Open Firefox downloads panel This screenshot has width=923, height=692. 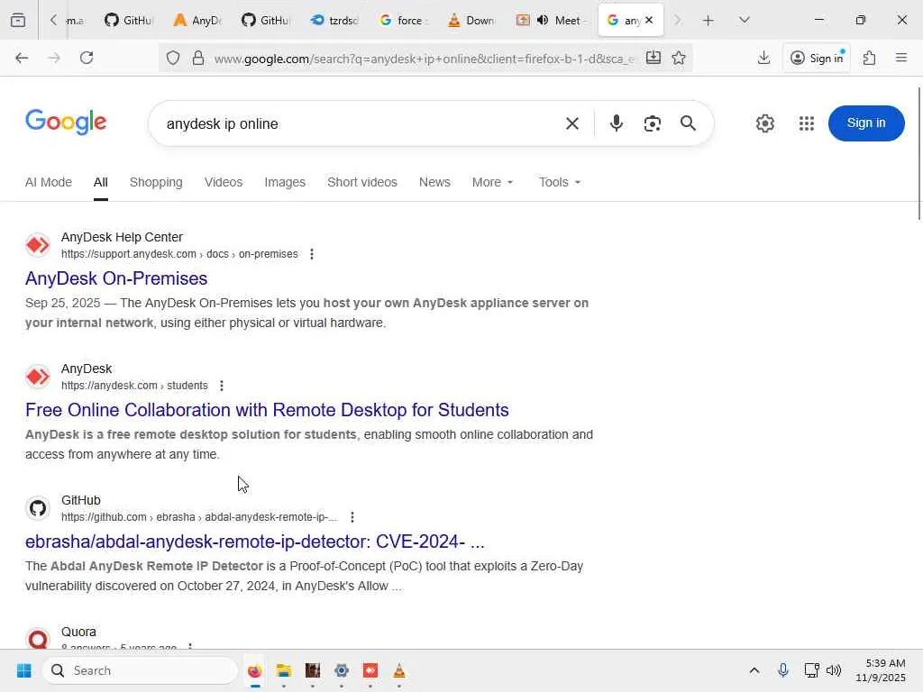click(x=763, y=58)
